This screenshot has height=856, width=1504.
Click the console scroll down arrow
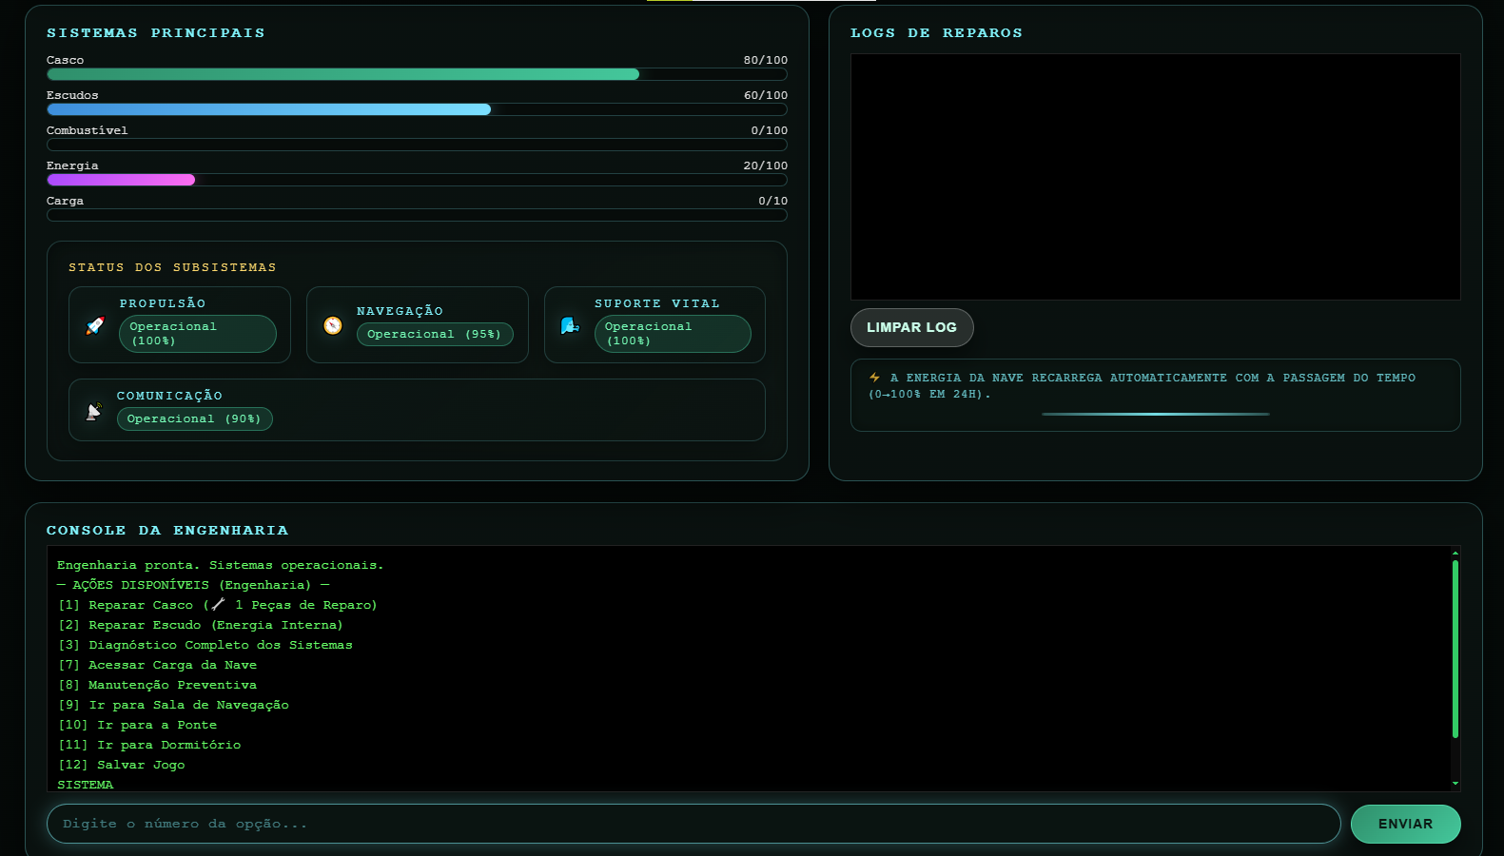[x=1455, y=784]
